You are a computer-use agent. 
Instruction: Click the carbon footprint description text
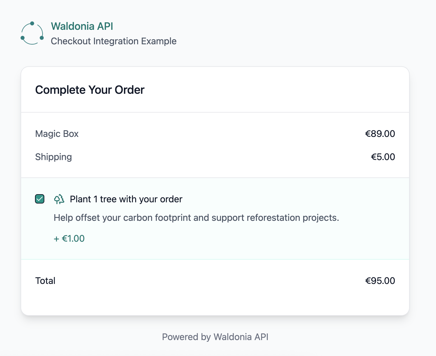click(196, 218)
